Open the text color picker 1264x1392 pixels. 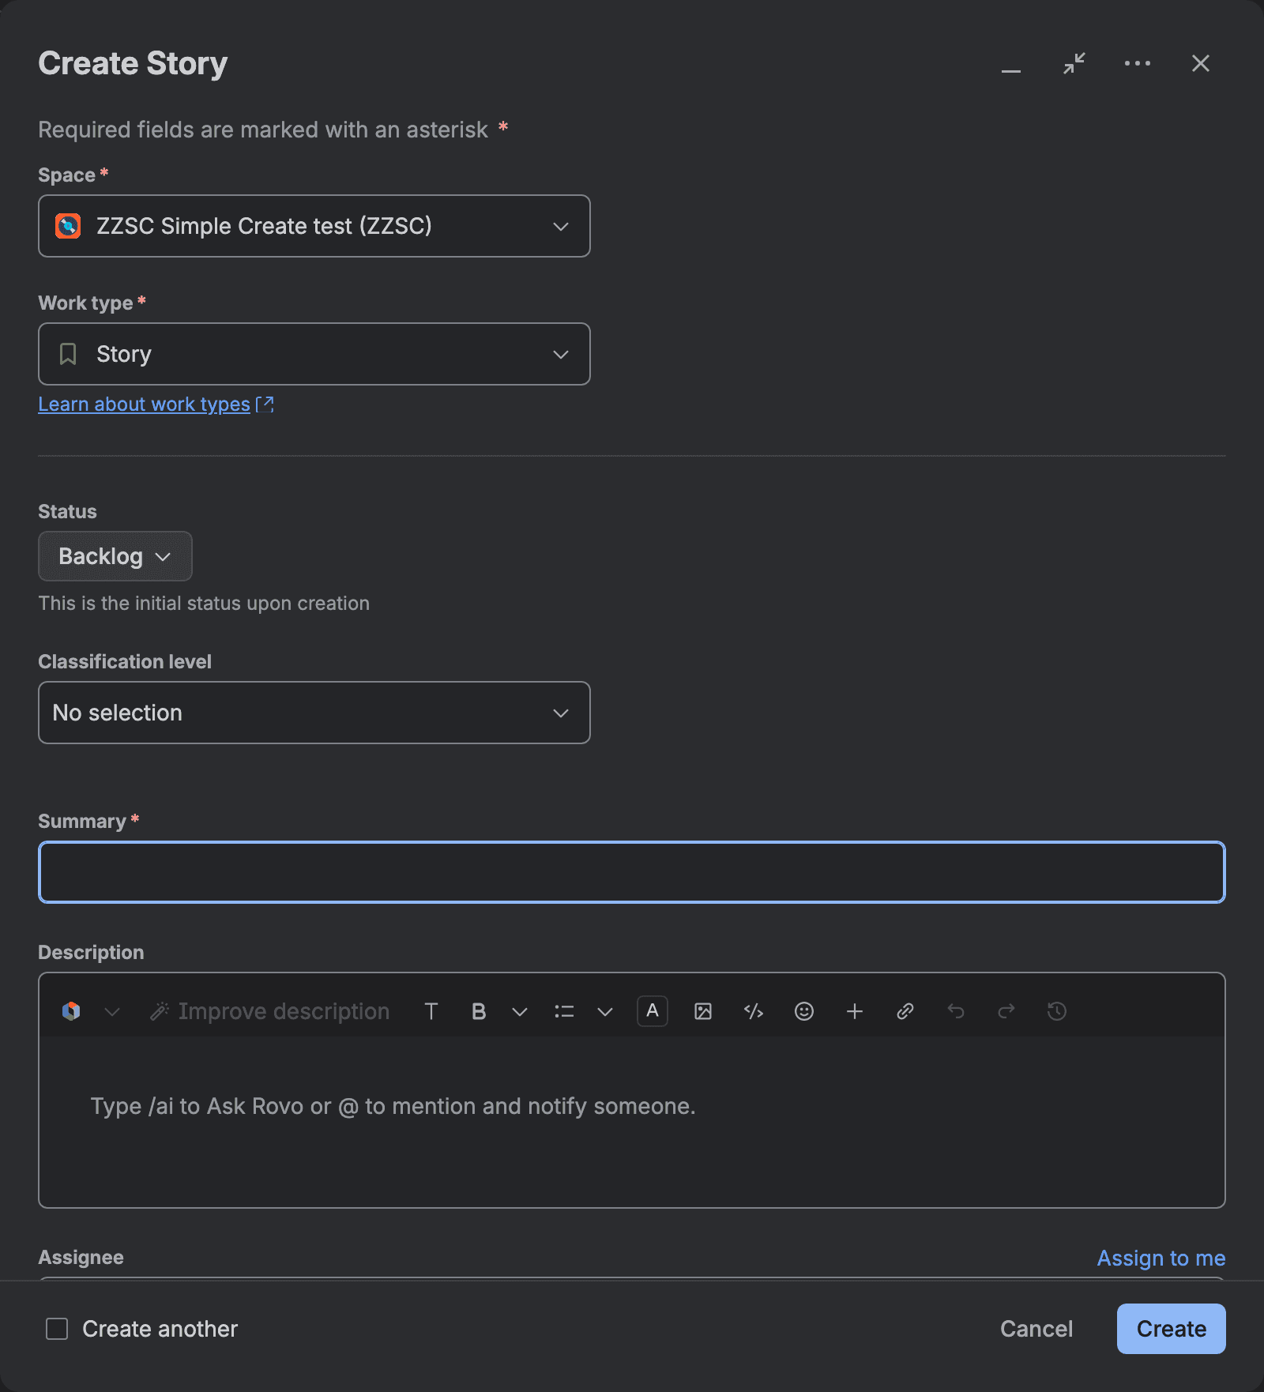click(653, 1011)
